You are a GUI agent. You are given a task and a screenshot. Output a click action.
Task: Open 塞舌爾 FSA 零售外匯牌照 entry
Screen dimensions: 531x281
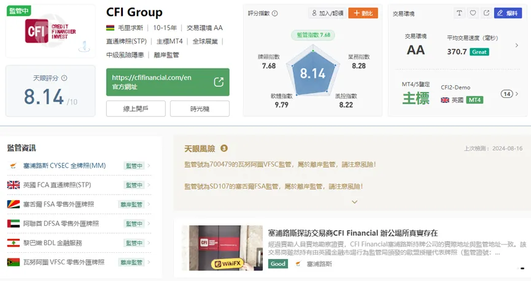pyautogui.click(x=79, y=204)
